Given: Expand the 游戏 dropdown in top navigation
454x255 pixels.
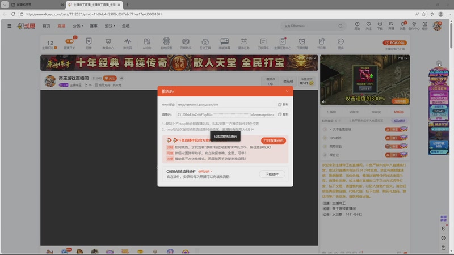Looking at the screenshot, I should pyautogui.click(x=110, y=26).
